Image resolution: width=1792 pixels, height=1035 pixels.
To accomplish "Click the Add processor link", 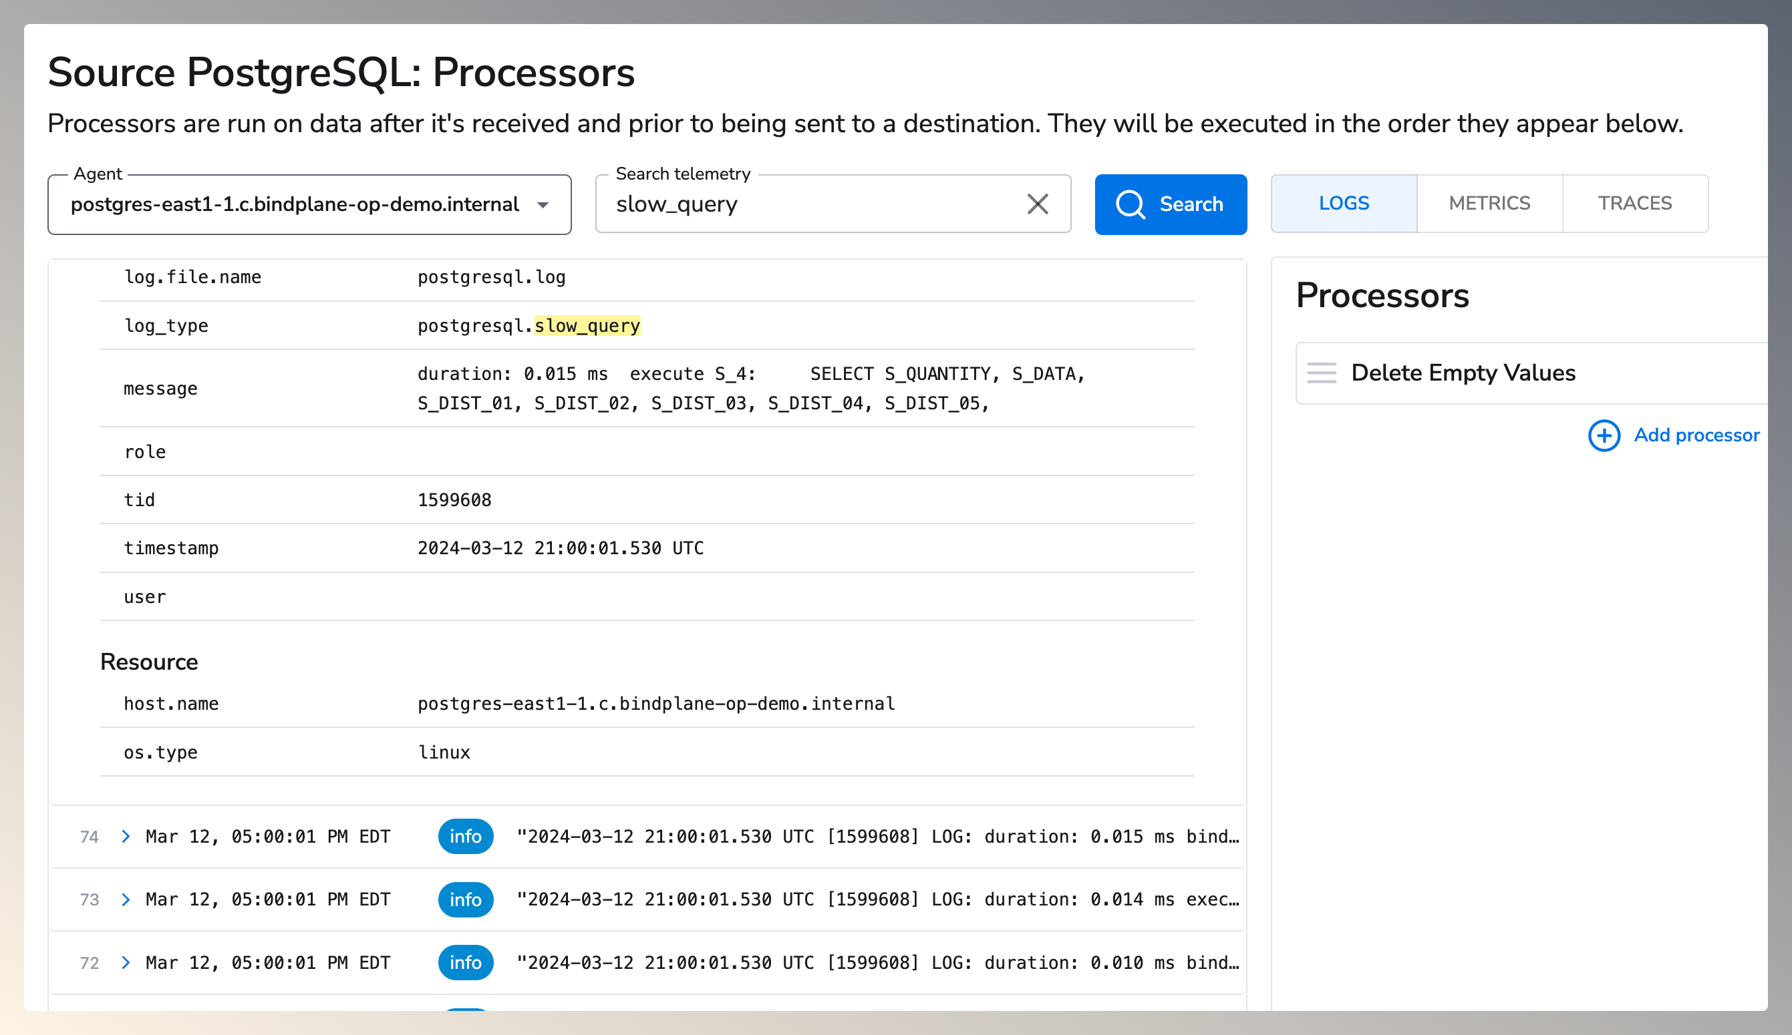I will (1696, 435).
